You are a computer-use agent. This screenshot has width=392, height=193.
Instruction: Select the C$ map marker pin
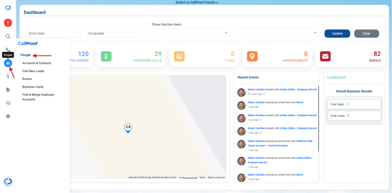point(128,128)
